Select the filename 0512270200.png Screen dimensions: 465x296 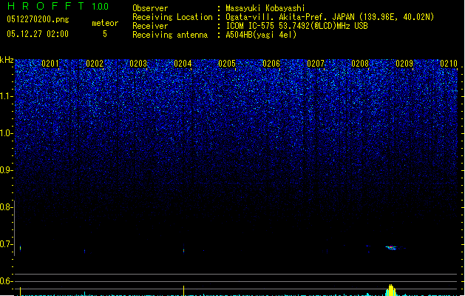[x=38, y=19]
